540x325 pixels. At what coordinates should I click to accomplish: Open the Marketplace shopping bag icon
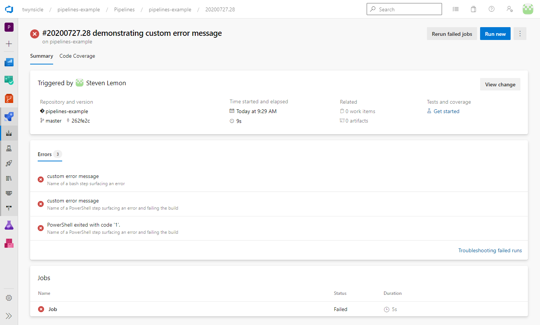tap(474, 9)
